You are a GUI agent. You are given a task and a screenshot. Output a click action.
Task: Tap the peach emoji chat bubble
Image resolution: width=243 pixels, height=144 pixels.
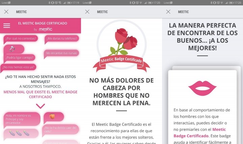54,117
